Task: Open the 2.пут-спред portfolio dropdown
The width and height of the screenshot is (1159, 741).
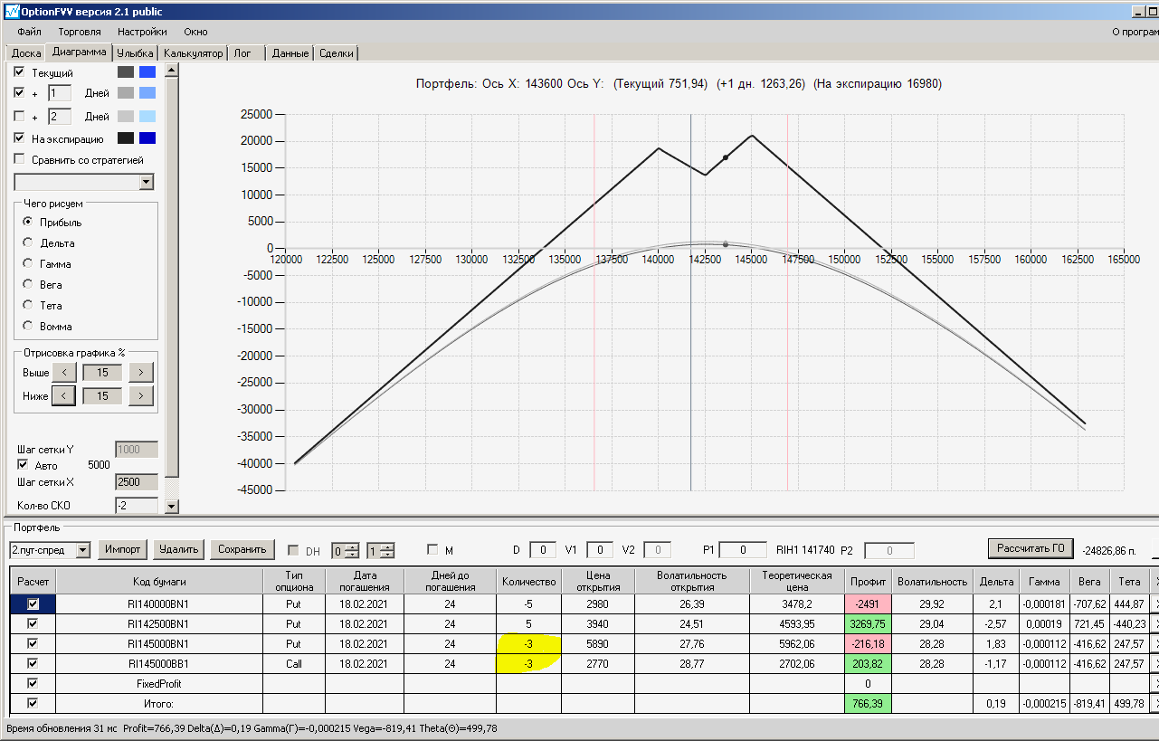Action: [x=83, y=549]
